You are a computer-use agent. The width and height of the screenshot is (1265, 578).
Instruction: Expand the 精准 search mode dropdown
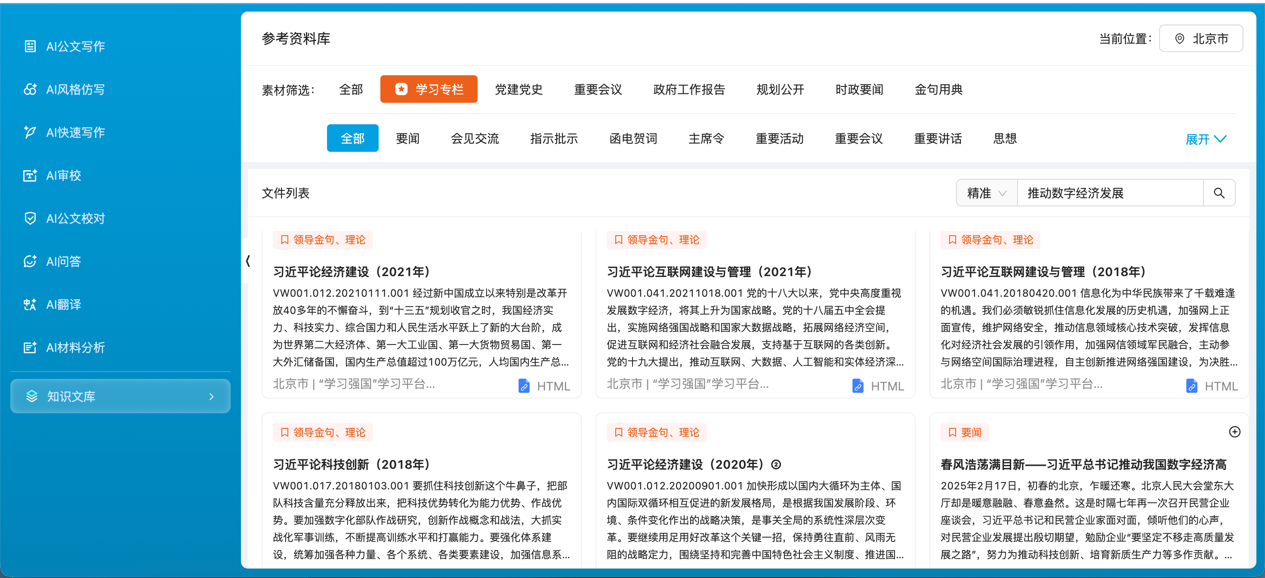986,193
